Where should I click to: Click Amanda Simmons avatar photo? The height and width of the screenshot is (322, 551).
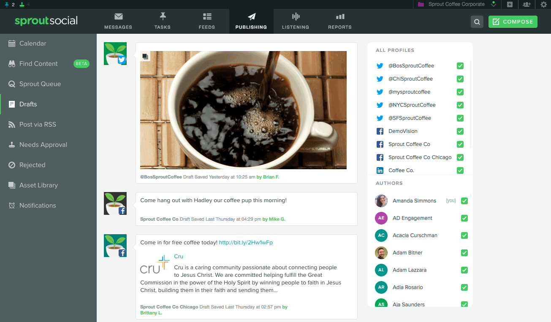pyautogui.click(x=381, y=201)
